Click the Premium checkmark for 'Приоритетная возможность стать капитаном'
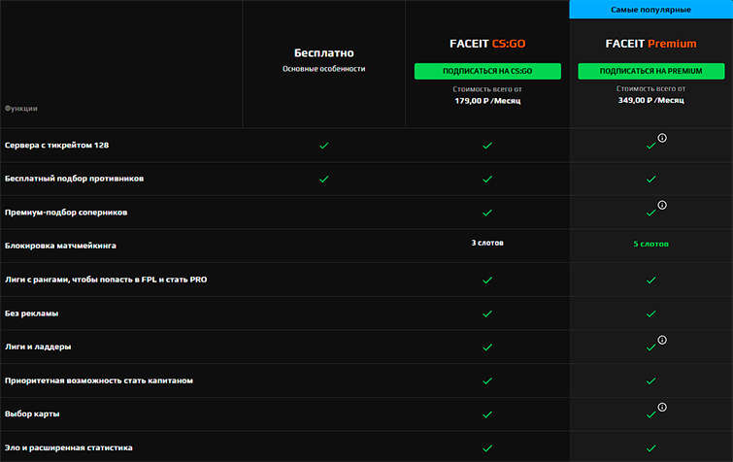The image size is (733, 462). 651,381
